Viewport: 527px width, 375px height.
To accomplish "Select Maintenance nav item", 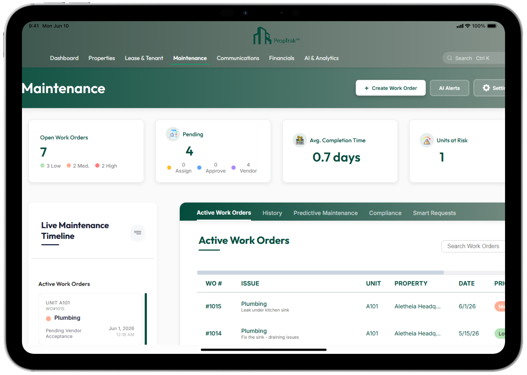I will click(x=190, y=58).
